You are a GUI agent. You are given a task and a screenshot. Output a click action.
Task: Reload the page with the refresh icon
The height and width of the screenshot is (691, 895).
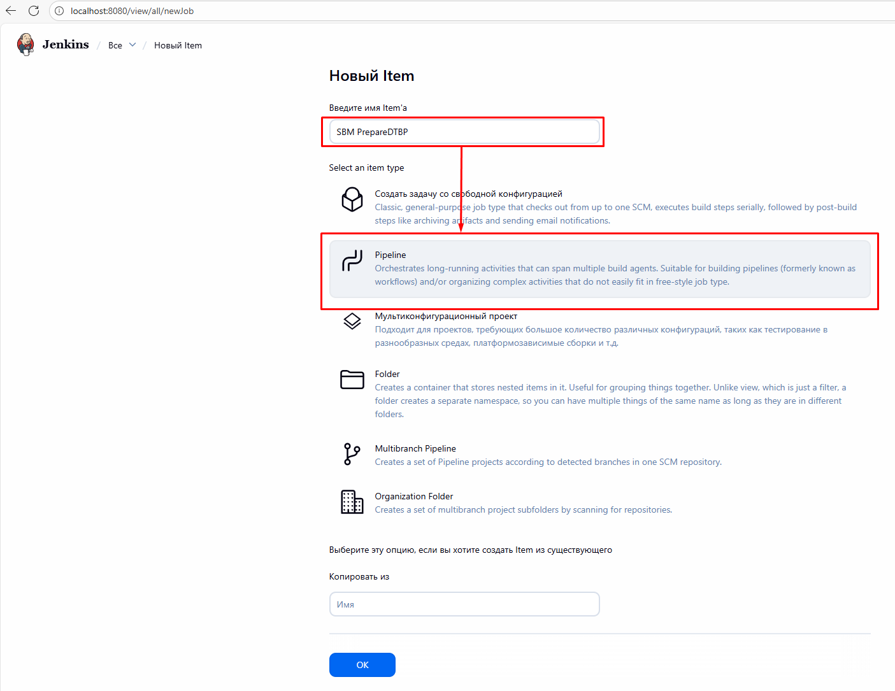34,11
